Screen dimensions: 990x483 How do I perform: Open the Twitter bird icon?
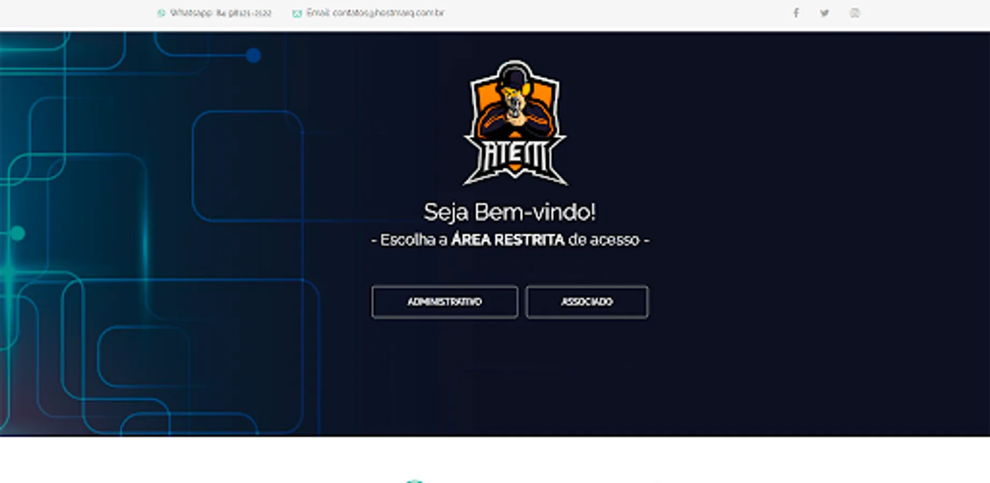[x=825, y=13]
